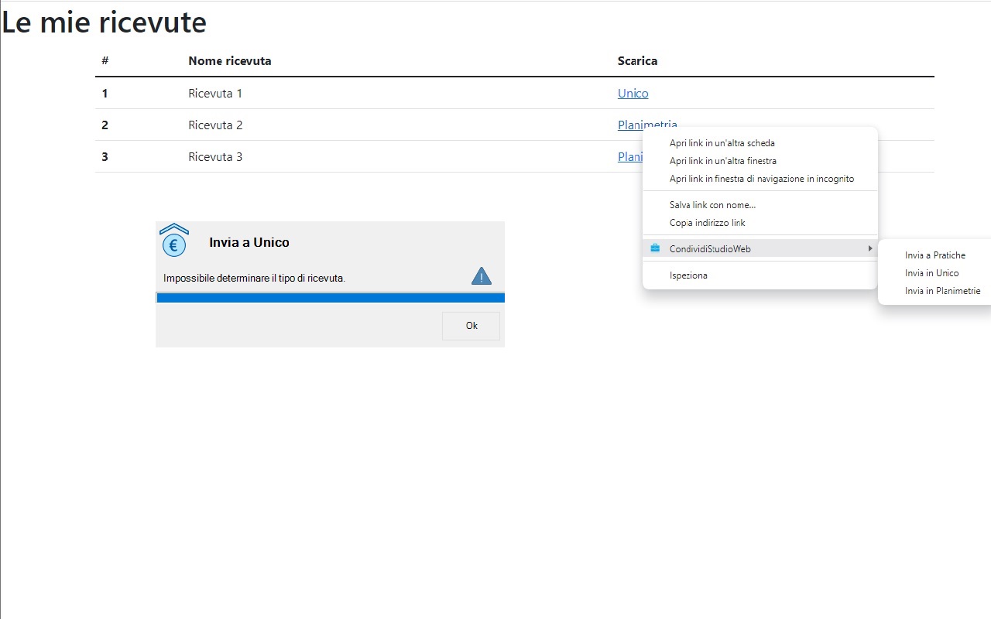This screenshot has height=619, width=991.
Task: Click the partially hidden link for Ricevuta 3
Action: click(x=629, y=157)
